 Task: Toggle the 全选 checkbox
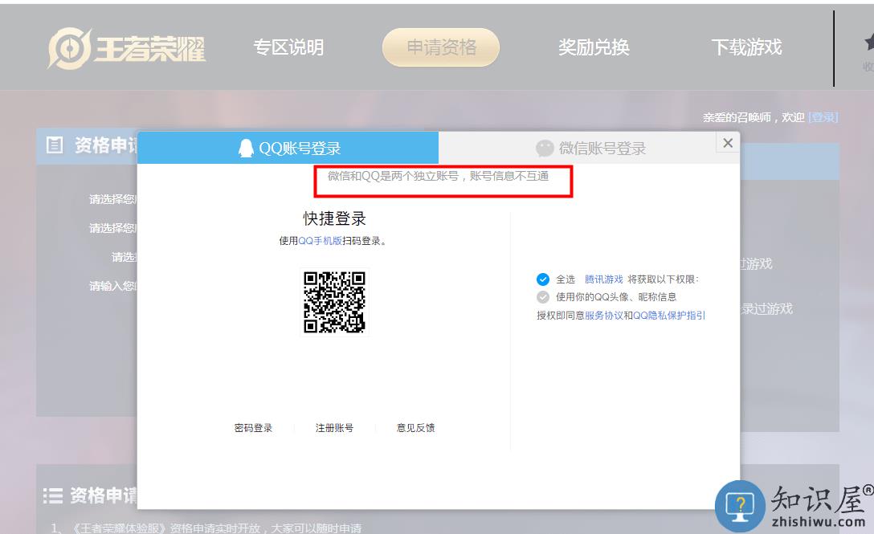541,280
